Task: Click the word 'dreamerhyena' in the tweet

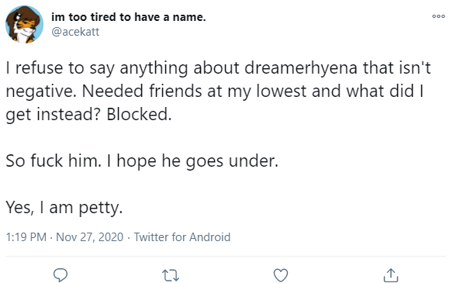Action: (301, 68)
